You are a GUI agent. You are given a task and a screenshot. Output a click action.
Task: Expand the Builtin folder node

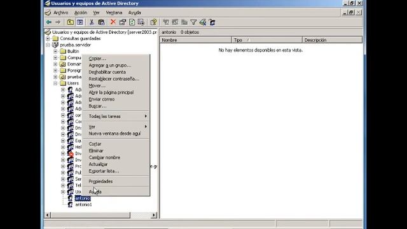point(55,51)
